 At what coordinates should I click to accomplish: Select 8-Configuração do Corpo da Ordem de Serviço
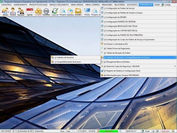point(138,40)
